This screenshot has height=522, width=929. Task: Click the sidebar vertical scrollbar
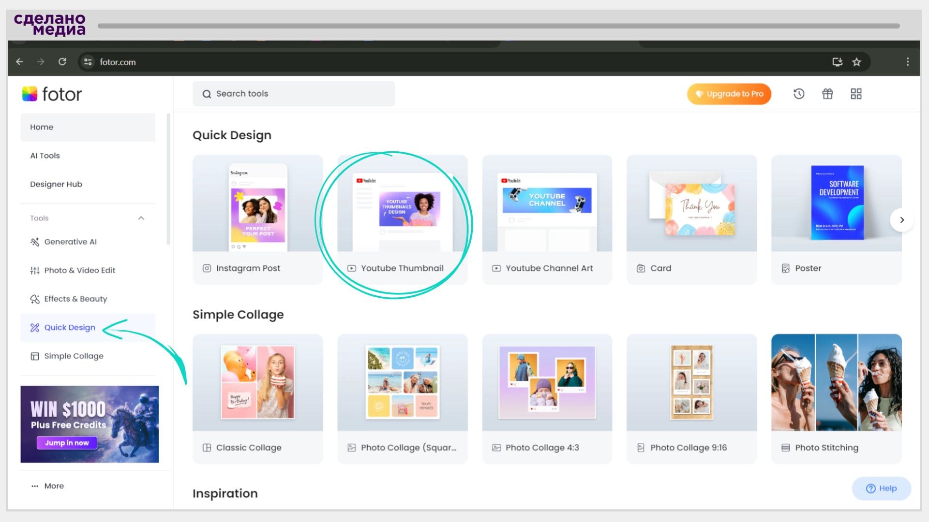[168, 179]
